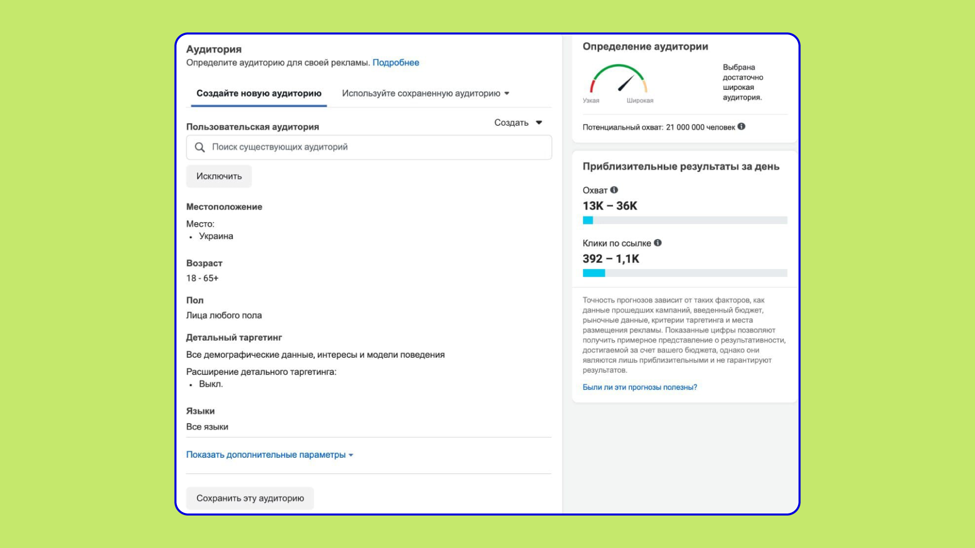The width and height of the screenshot is (975, 548).
Task: Click the search magnifier icon in audience field
Action: pyautogui.click(x=200, y=147)
